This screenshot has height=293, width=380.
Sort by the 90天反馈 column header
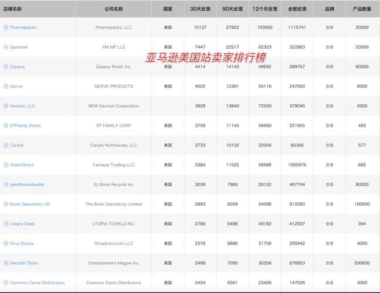pyautogui.click(x=232, y=9)
